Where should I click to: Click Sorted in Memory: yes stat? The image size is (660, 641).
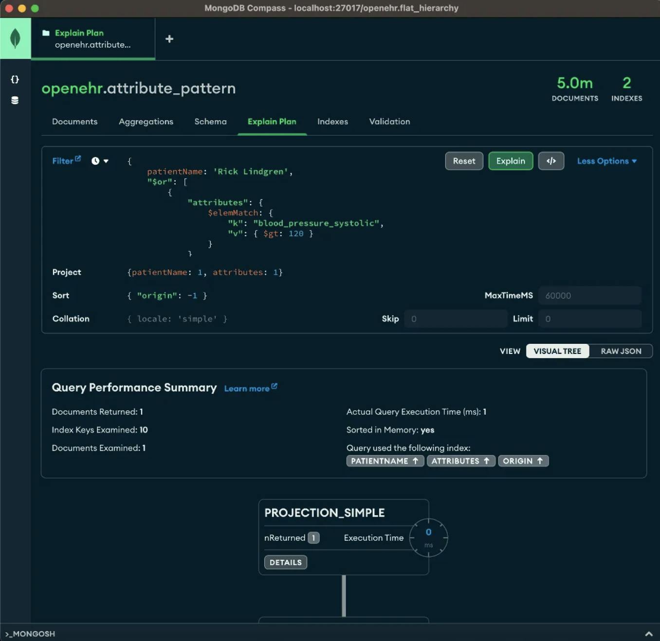tap(390, 430)
